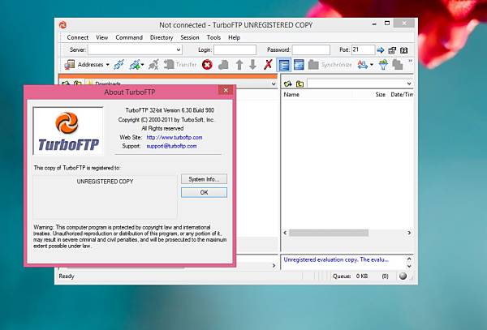Click the Filter funnel icon
This screenshot has width=487, height=330.
click(383, 65)
